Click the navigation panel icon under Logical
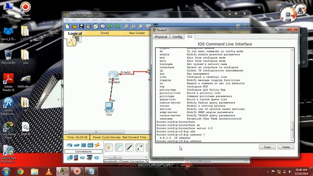The width and height of the screenshot is (313, 176). click(x=71, y=42)
